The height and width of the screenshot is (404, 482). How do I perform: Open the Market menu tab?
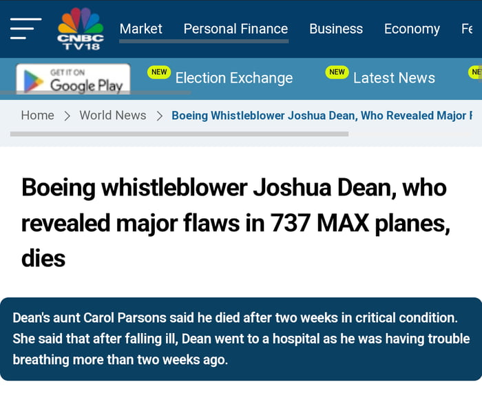click(x=140, y=29)
